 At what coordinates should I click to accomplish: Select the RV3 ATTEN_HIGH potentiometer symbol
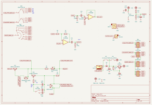[33, 76]
